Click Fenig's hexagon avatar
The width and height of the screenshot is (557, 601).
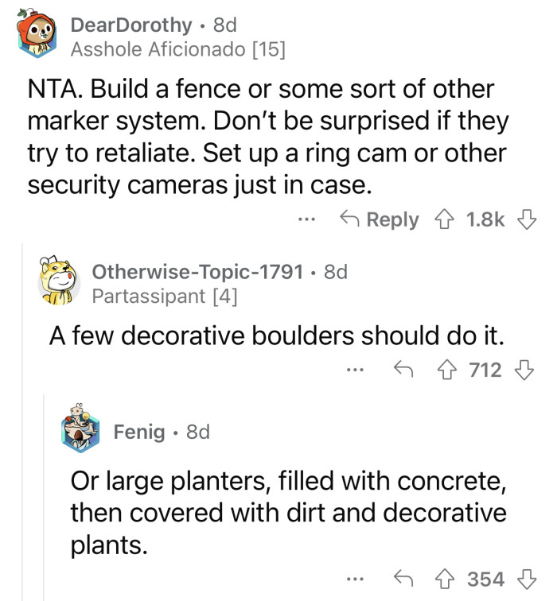82,432
